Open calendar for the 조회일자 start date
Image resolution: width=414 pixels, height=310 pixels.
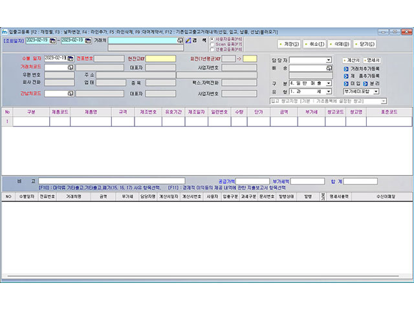pyautogui.click(x=52, y=41)
